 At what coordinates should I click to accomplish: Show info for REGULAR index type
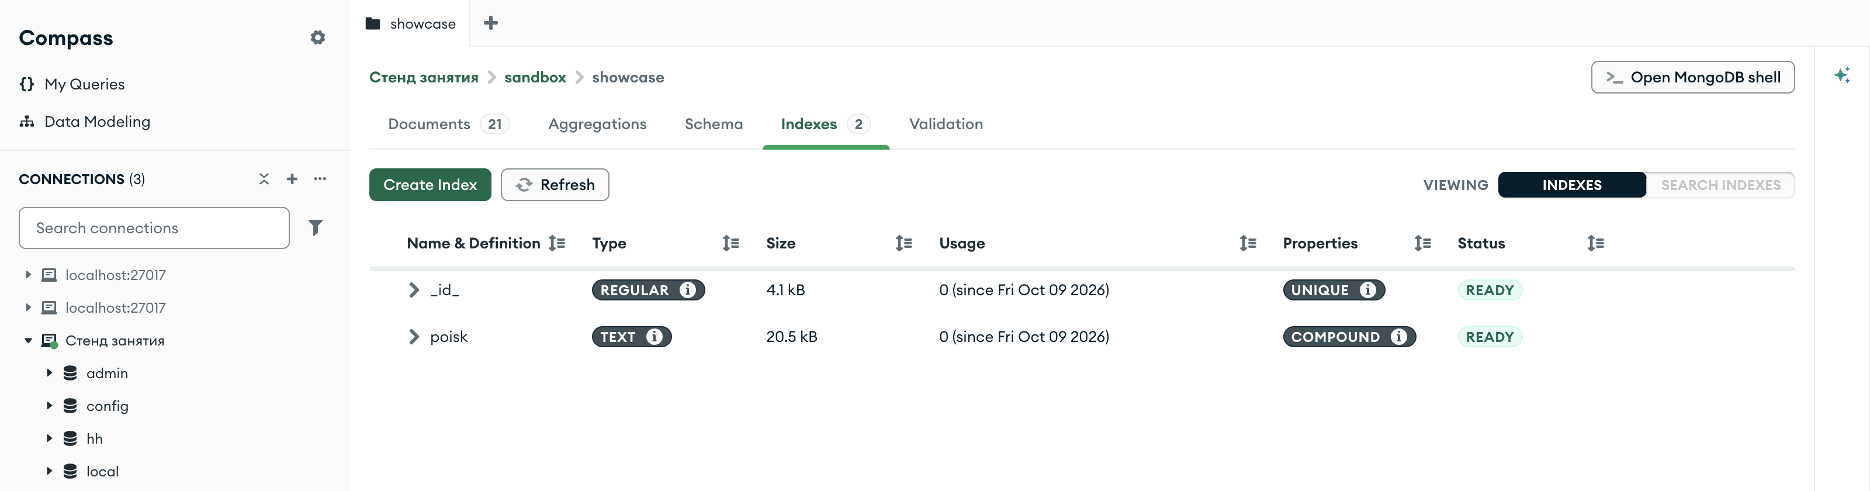[x=687, y=290]
